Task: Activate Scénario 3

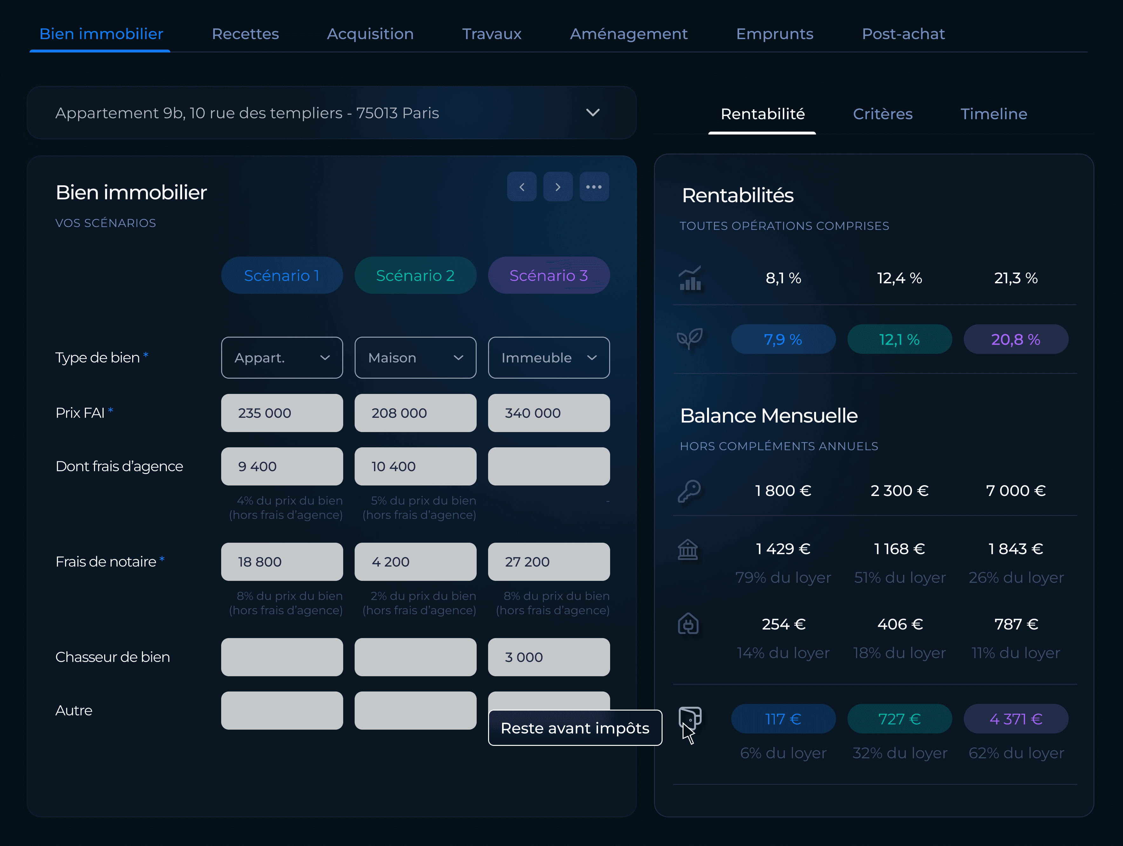Action: pos(549,275)
